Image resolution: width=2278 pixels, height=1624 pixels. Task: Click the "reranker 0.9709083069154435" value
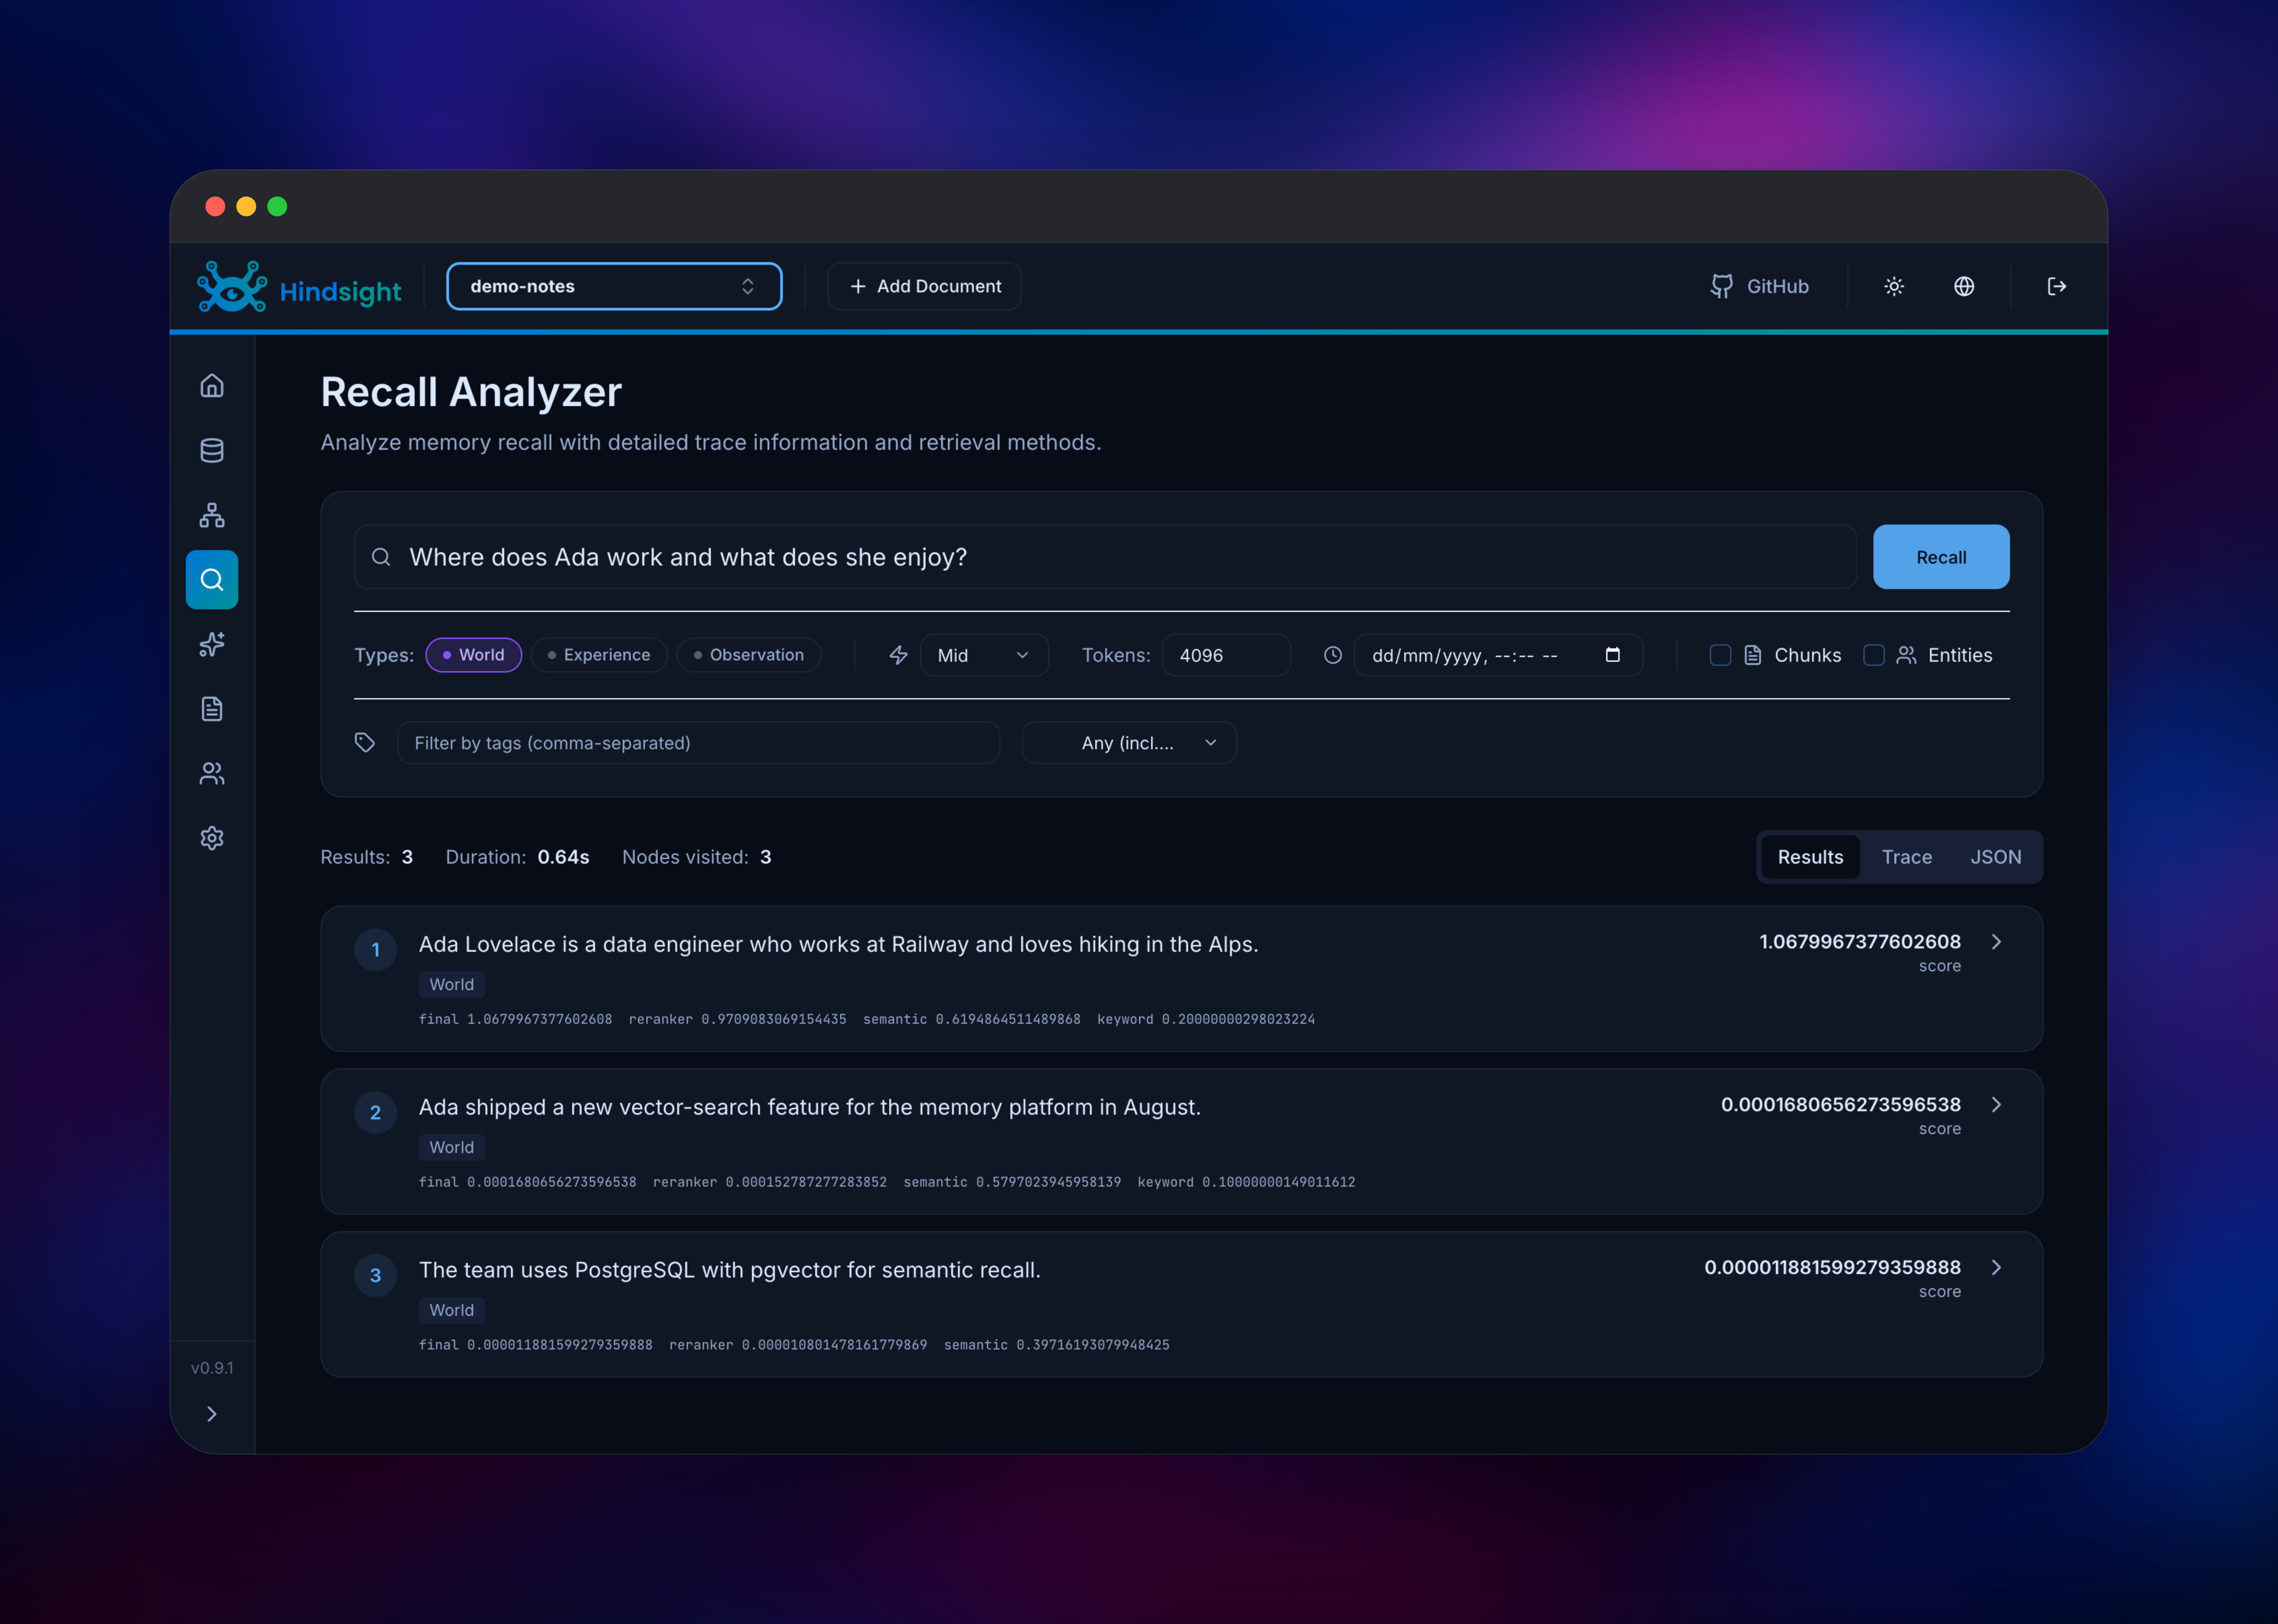pos(737,1020)
